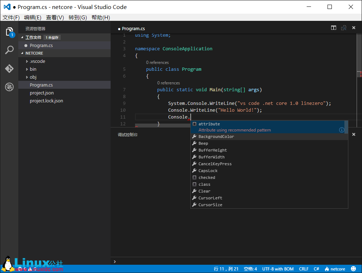This screenshot has width=362, height=273.
Task: Open the Search view in activity bar
Action: 9,50
